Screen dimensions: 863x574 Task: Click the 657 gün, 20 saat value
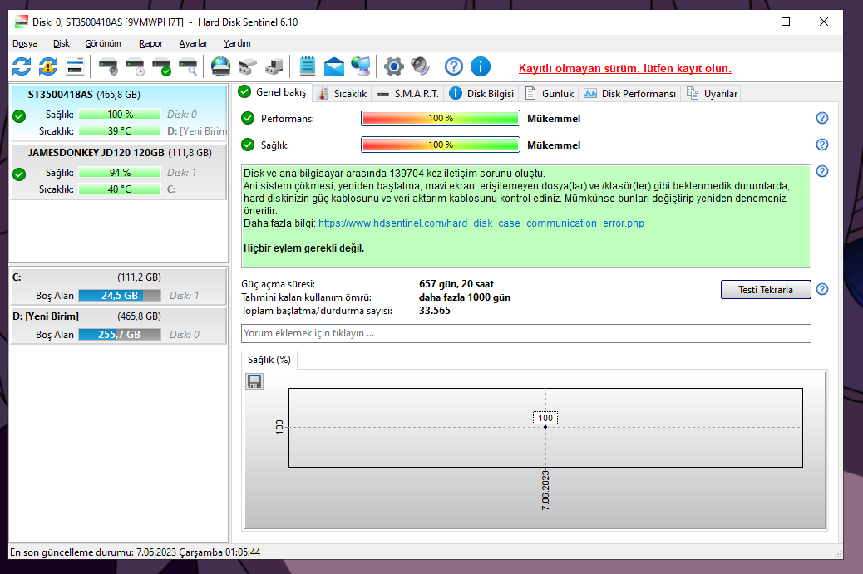click(x=456, y=284)
